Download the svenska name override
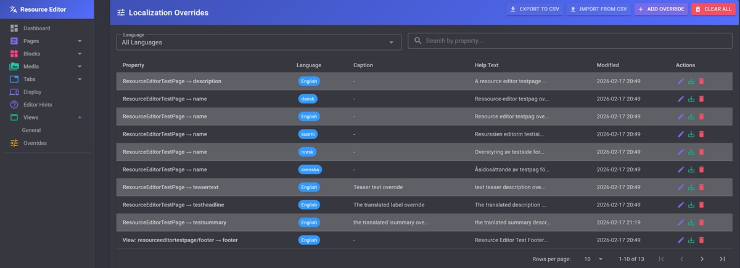The width and height of the screenshot is (740, 268). [x=691, y=169]
